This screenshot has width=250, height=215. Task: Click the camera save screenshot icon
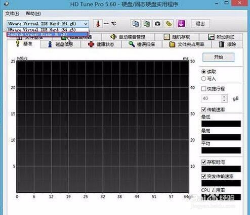157,24
